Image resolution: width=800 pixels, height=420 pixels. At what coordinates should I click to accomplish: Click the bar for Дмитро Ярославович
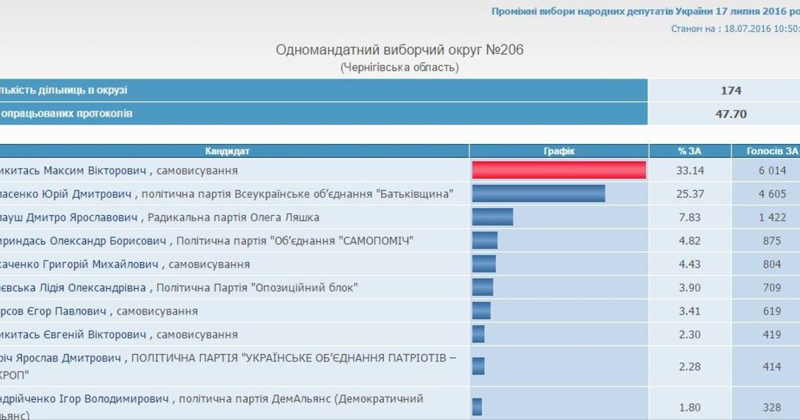[x=493, y=217]
